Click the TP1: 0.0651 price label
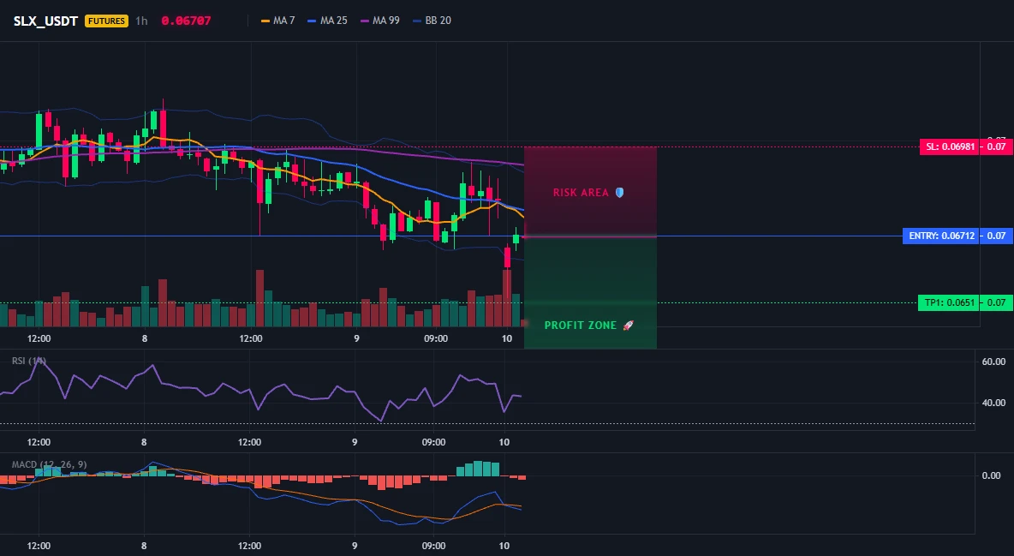Viewport: 1014px width, 556px height. [x=949, y=302]
